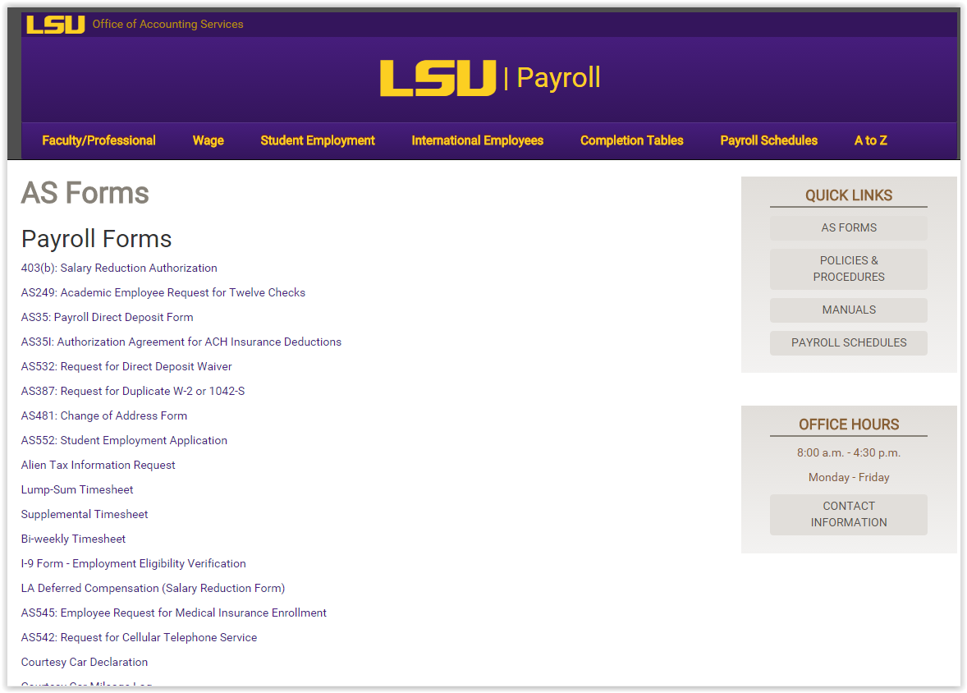967x693 pixels.
Task: Open the Faculty/Professional menu
Action: click(x=99, y=140)
